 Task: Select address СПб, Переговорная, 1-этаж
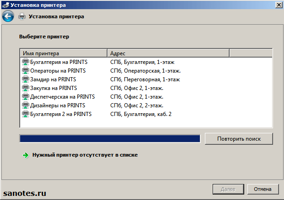145,79
